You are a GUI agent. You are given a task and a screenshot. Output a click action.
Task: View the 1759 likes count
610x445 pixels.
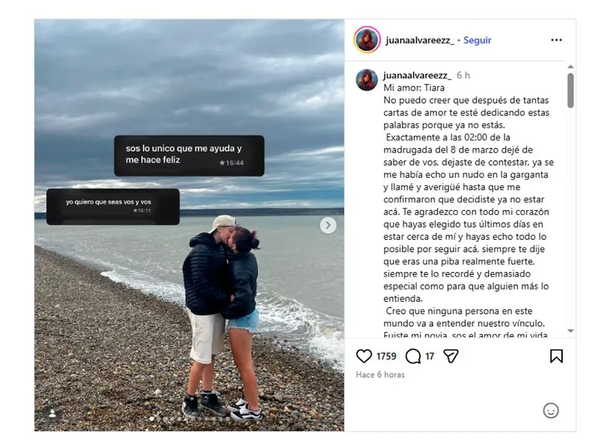(386, 356)
